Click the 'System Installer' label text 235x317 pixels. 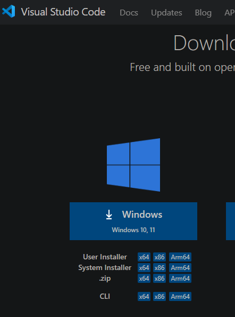105,268
